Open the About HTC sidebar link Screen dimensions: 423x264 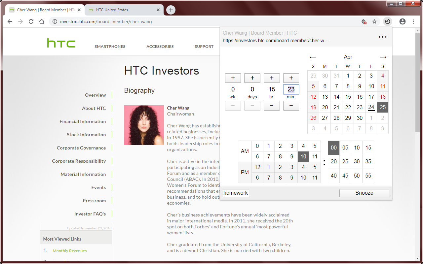(94, 108)
